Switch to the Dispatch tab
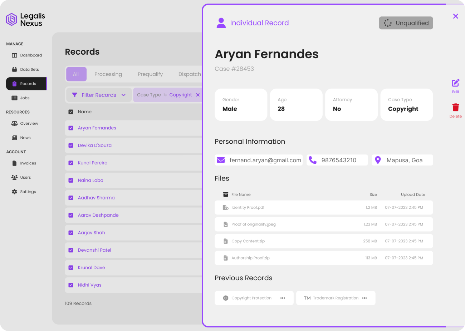The image size is (465, 331). pos(190,74)
